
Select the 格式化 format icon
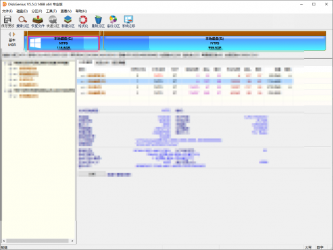83,22
